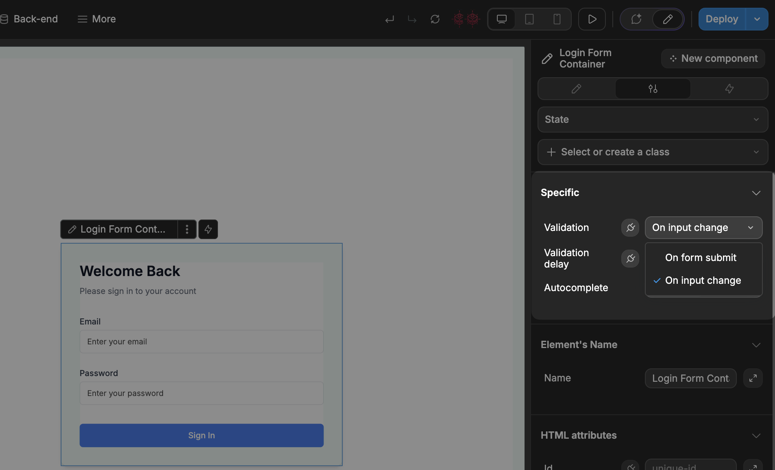Open workflows via lightning icon beside element label

(x=208, y=229)
